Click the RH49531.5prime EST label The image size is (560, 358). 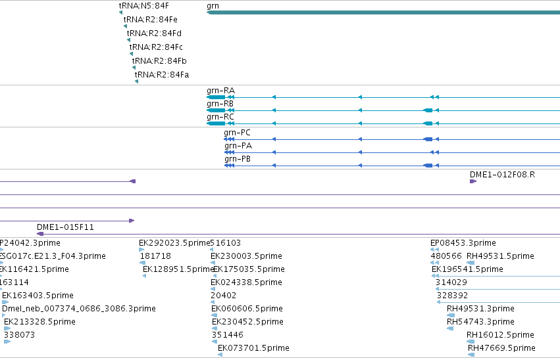point(500,256)
